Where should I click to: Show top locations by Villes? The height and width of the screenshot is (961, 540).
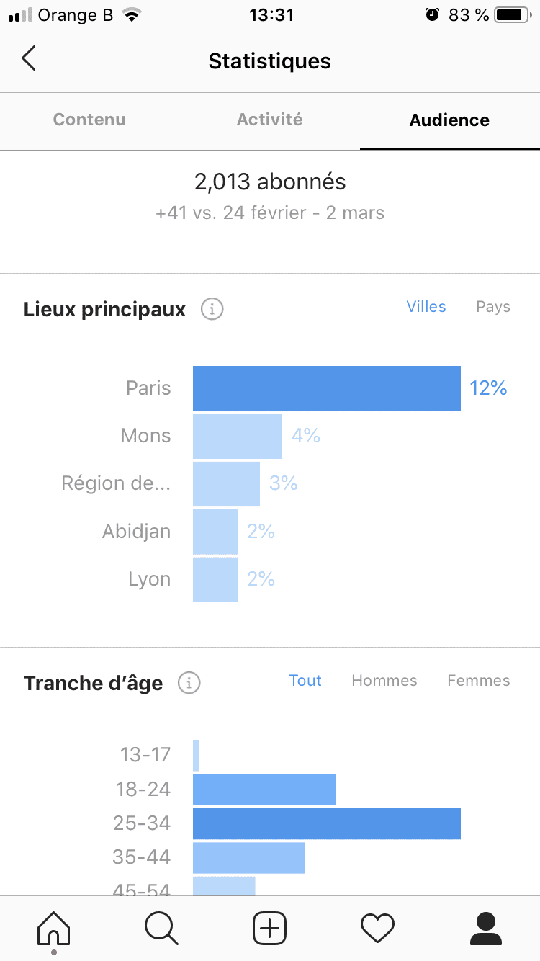coord(426,307)
